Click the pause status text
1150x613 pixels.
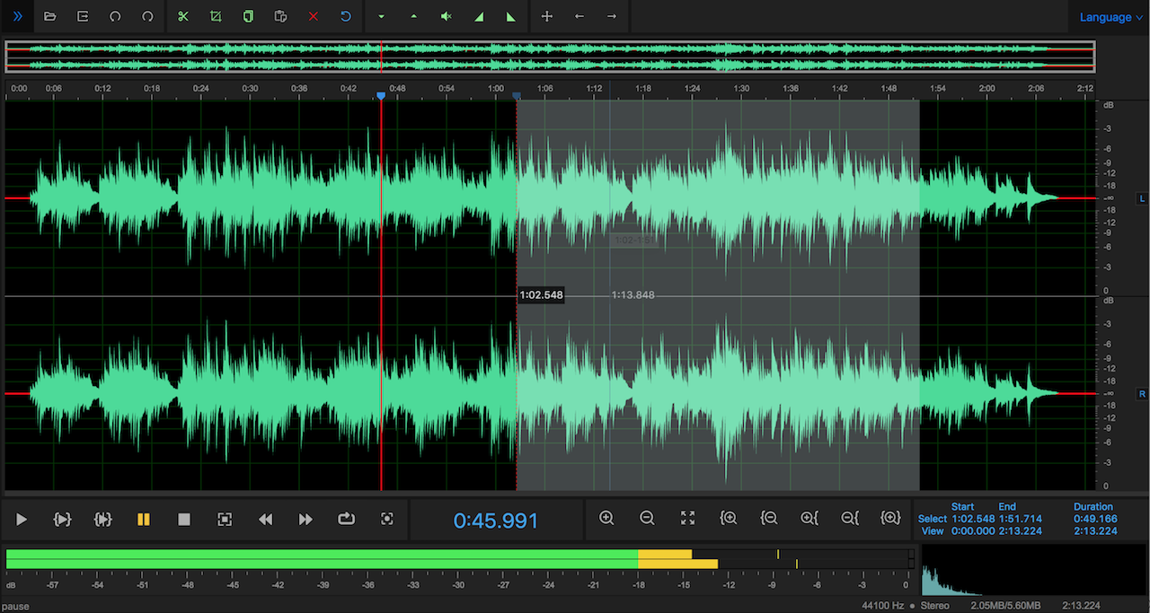click(14, 606)
